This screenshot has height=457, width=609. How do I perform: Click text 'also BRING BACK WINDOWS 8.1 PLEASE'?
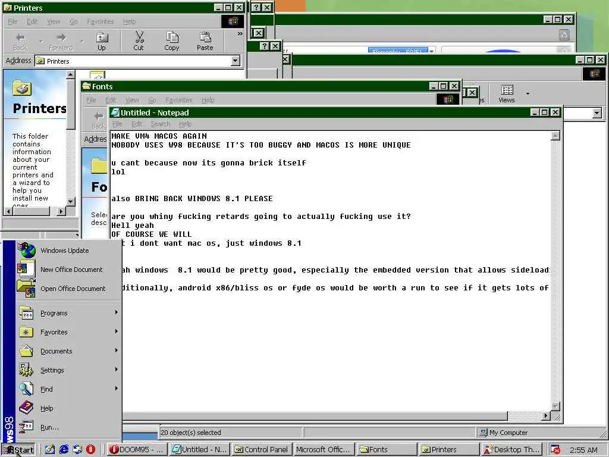pyautogui.click(x=192, y=199)
